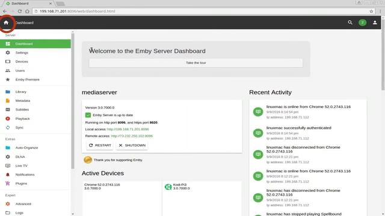385x216 pixels.
Task: Shut down the Emby server
Action: point(132,145)
